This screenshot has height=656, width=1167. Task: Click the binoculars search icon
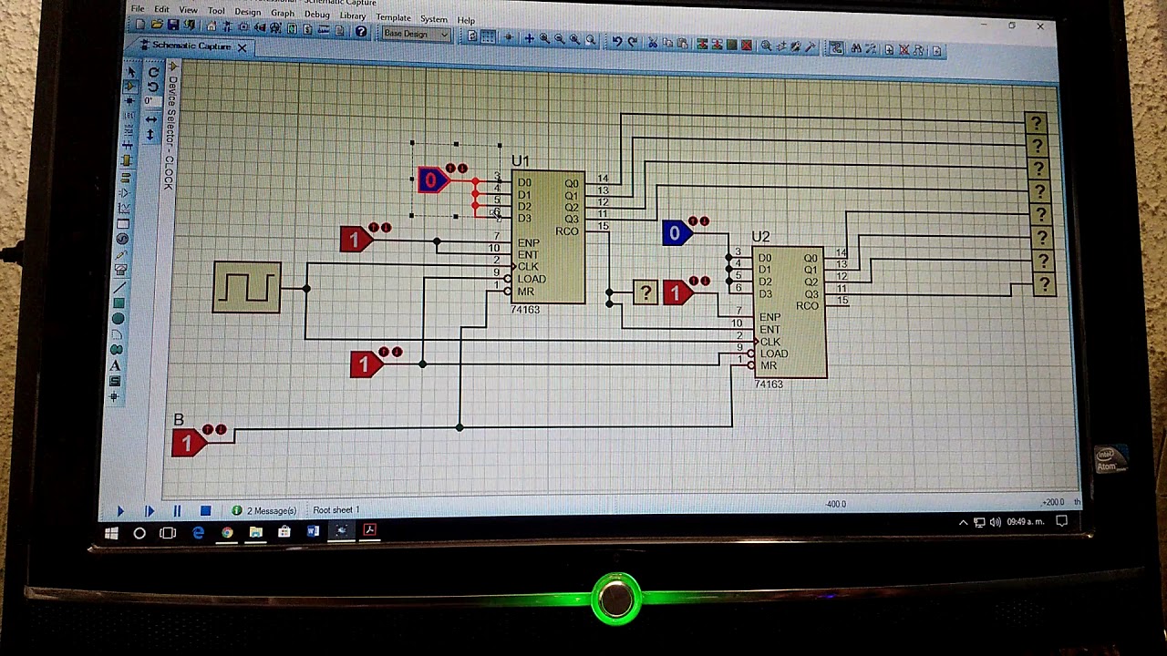pos(856,49)
